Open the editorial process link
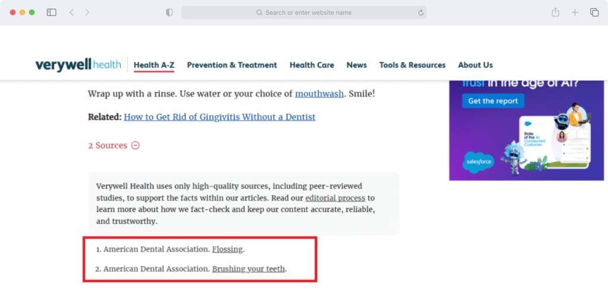This screenshot has width=608, height=293. (x=335, y=198)
